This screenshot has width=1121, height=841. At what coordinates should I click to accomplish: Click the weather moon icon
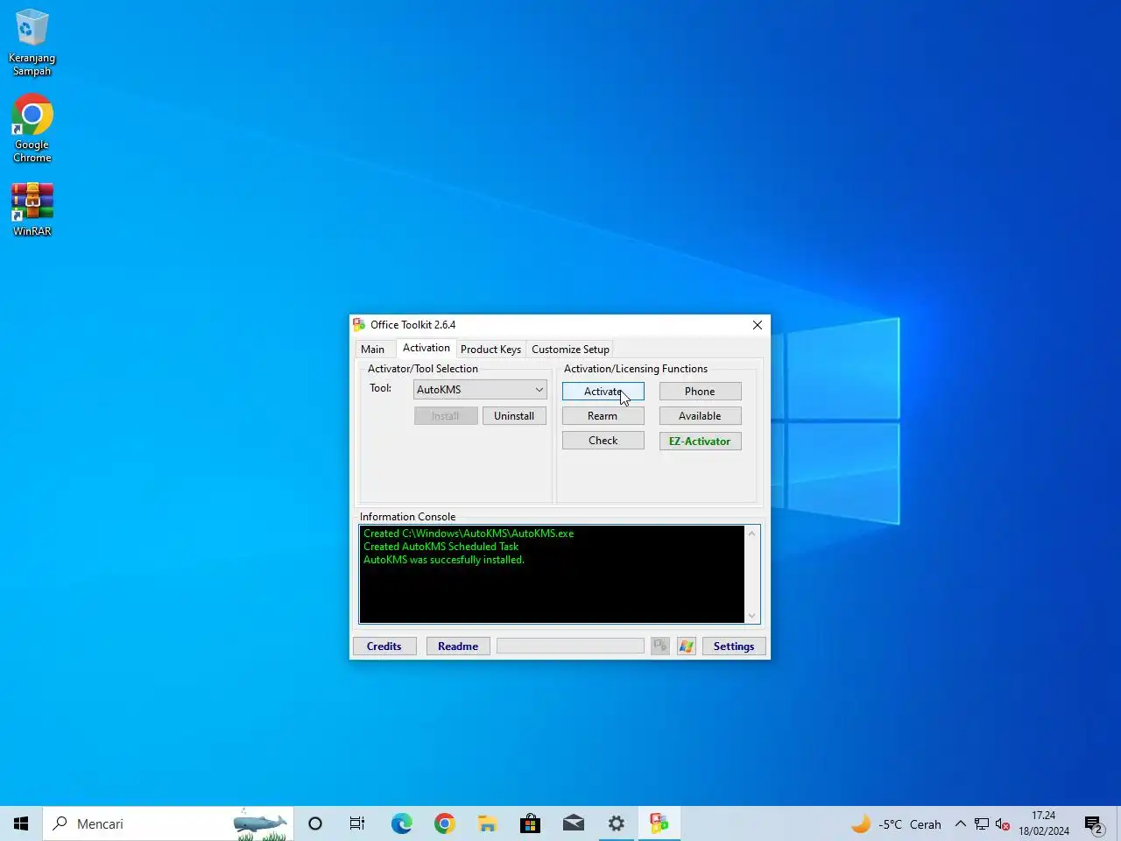(862, 823)
